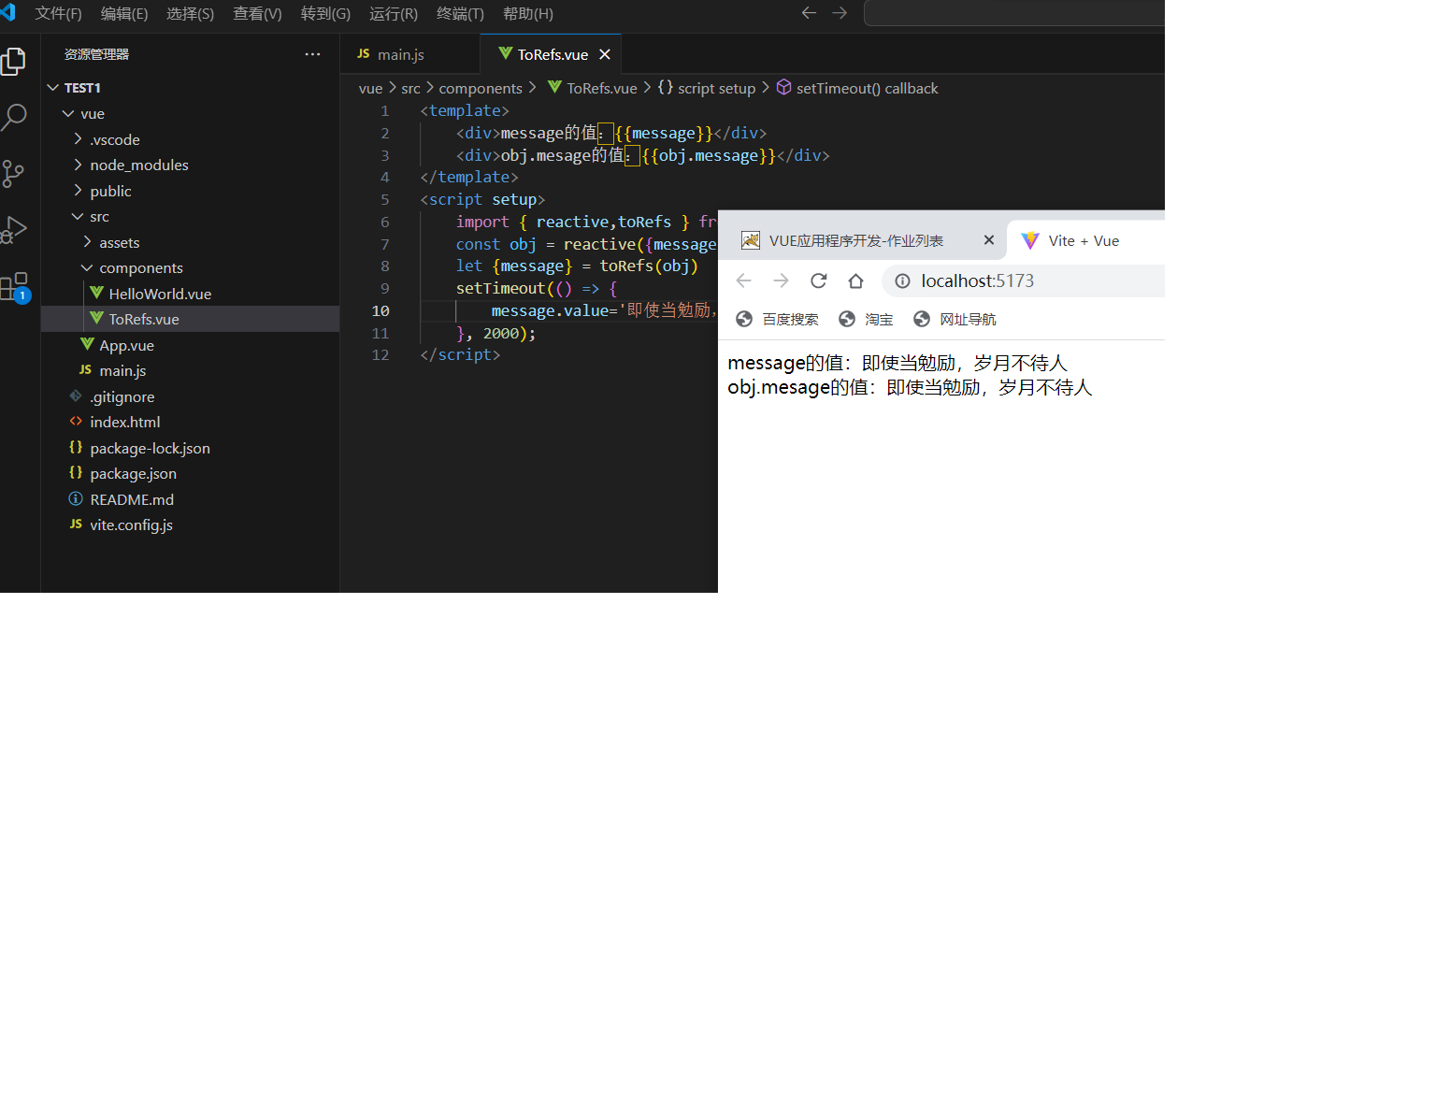Image resolution: width=1436 pixels, height=1093 pixels.
Task: Select the Vite + Vue browser tab
Action: [1084, 240]
